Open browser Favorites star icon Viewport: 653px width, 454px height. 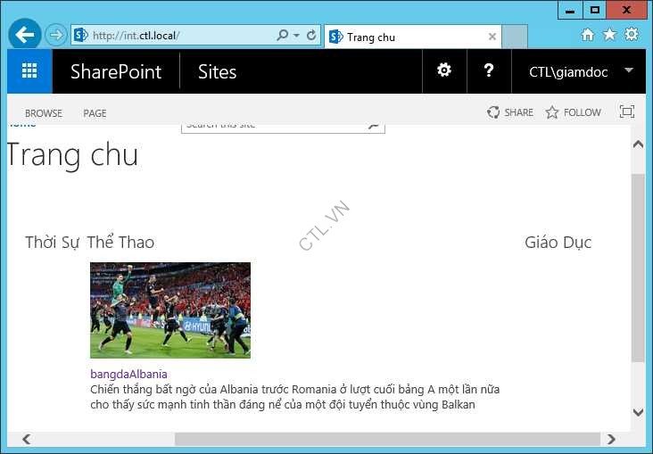click(609, 35)
